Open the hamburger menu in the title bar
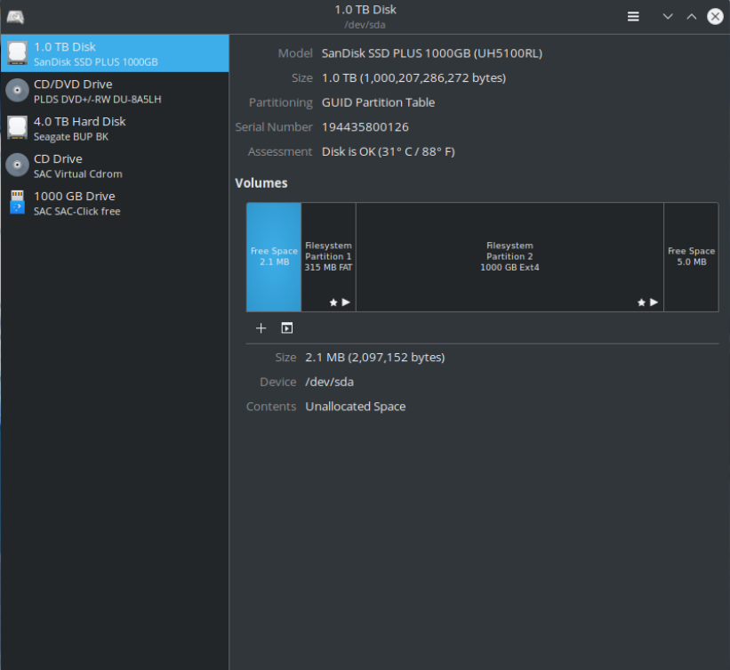This screenshot has height=670, width=730. [633, 17]
